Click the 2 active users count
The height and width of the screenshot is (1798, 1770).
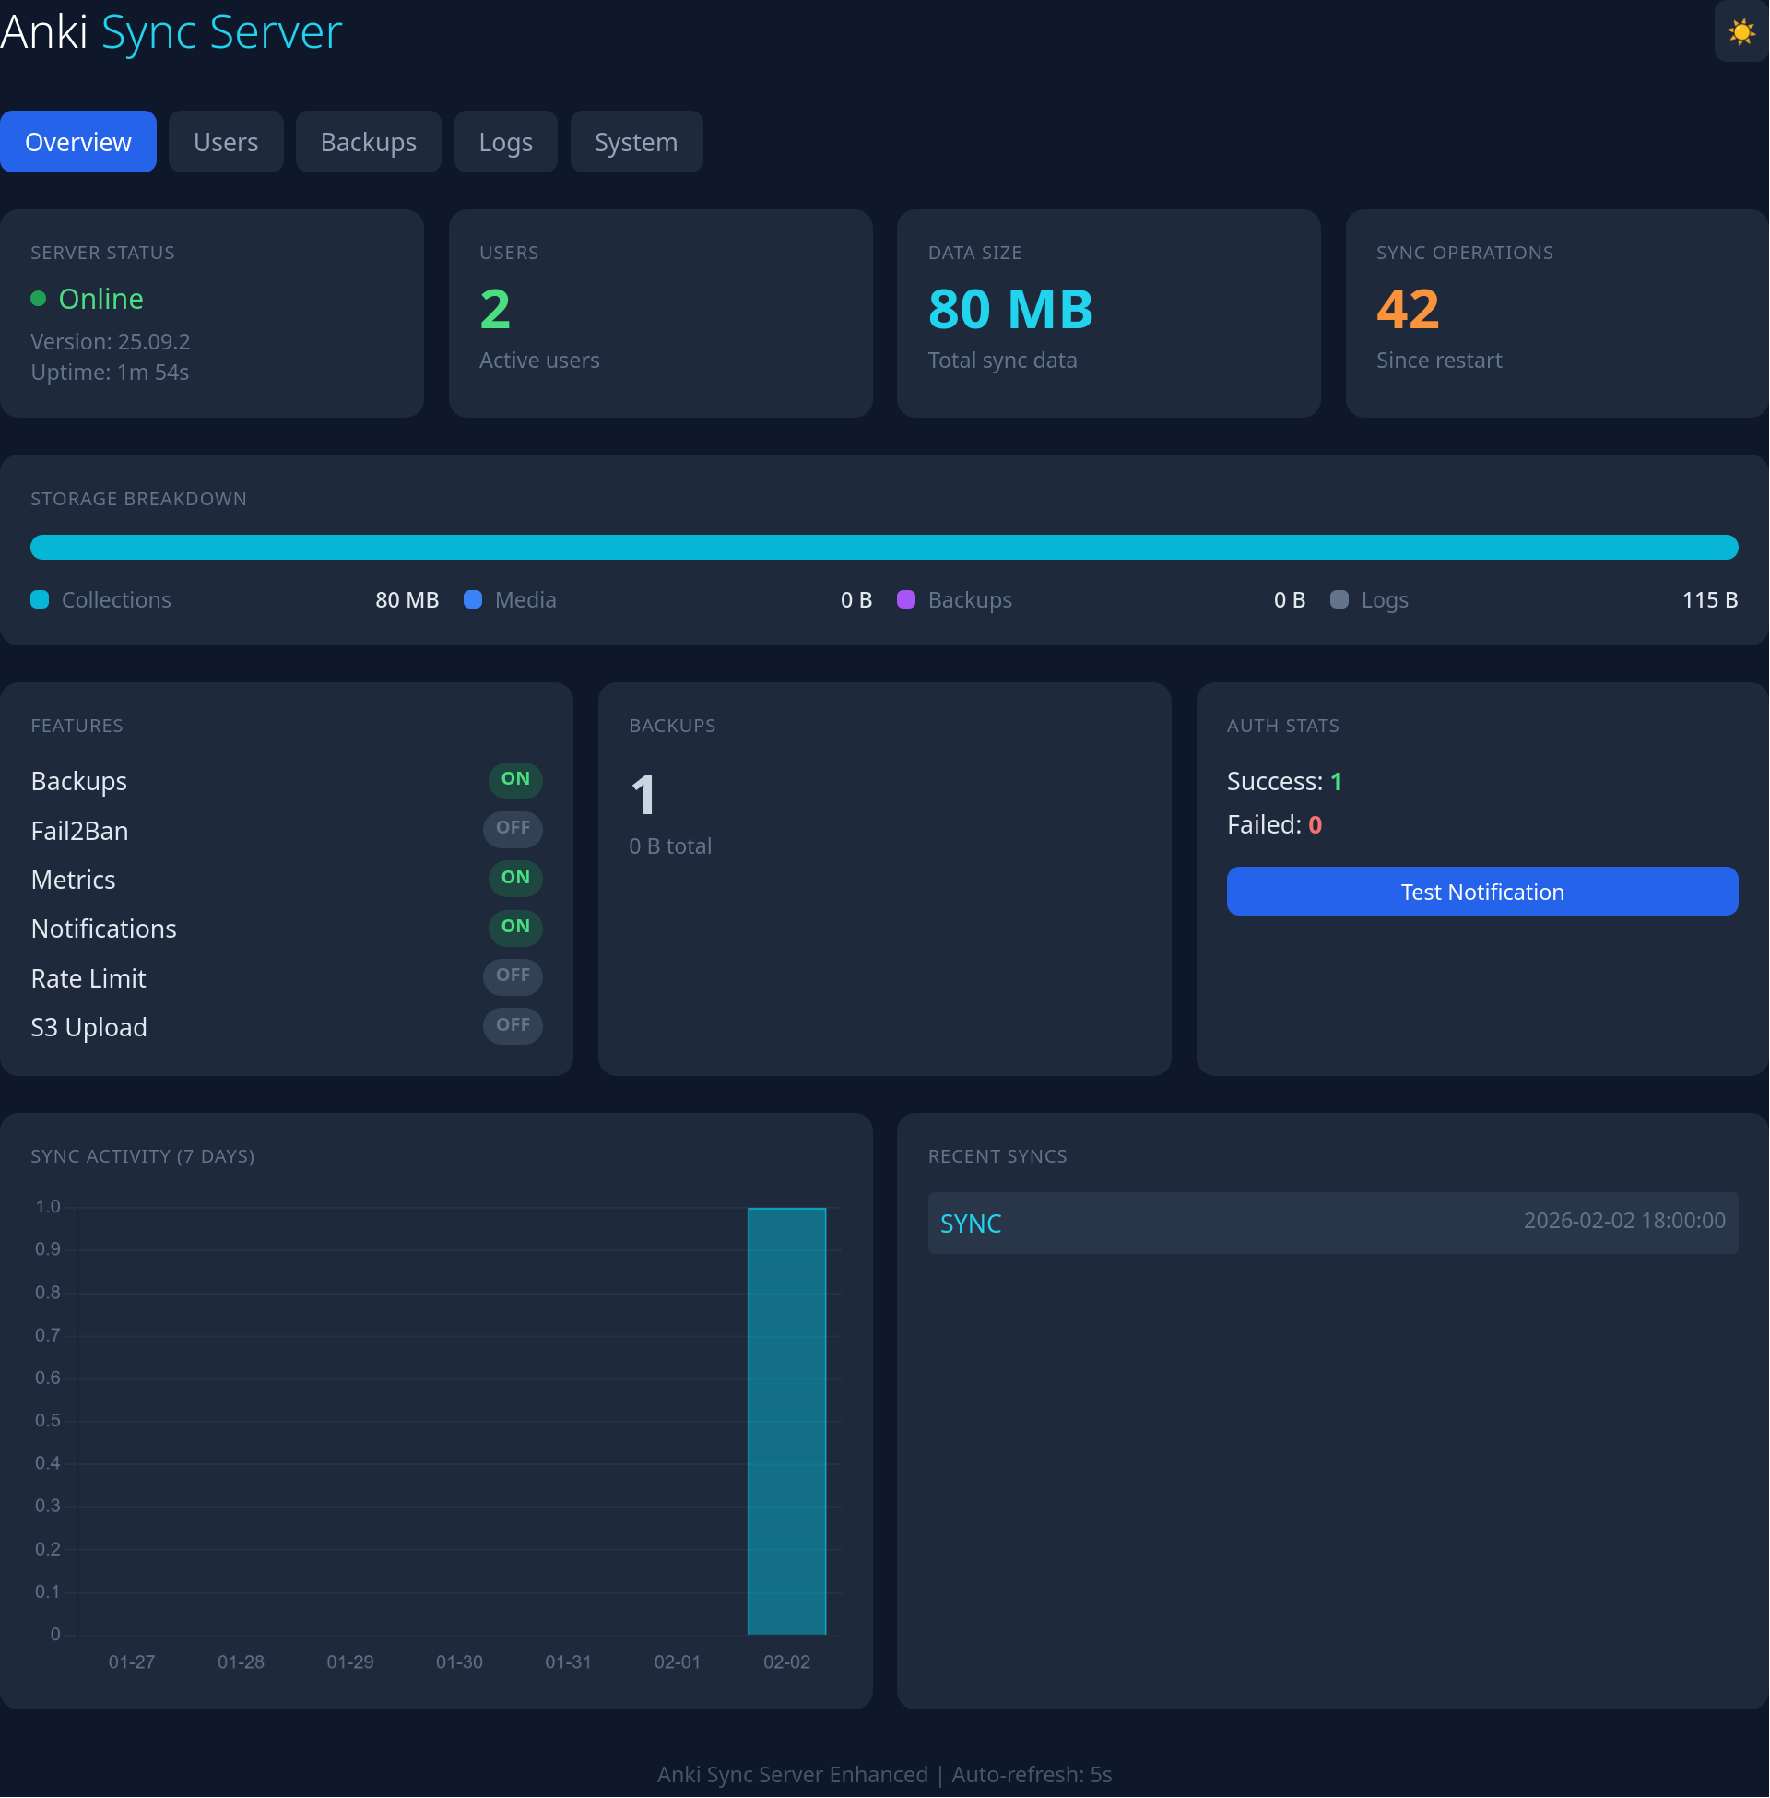[495, 309]
